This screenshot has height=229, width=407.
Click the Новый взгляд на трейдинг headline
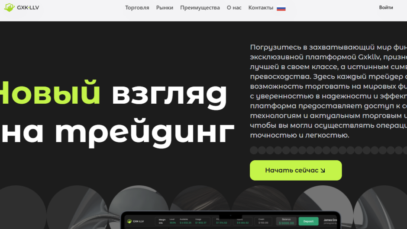click(117, 114)
